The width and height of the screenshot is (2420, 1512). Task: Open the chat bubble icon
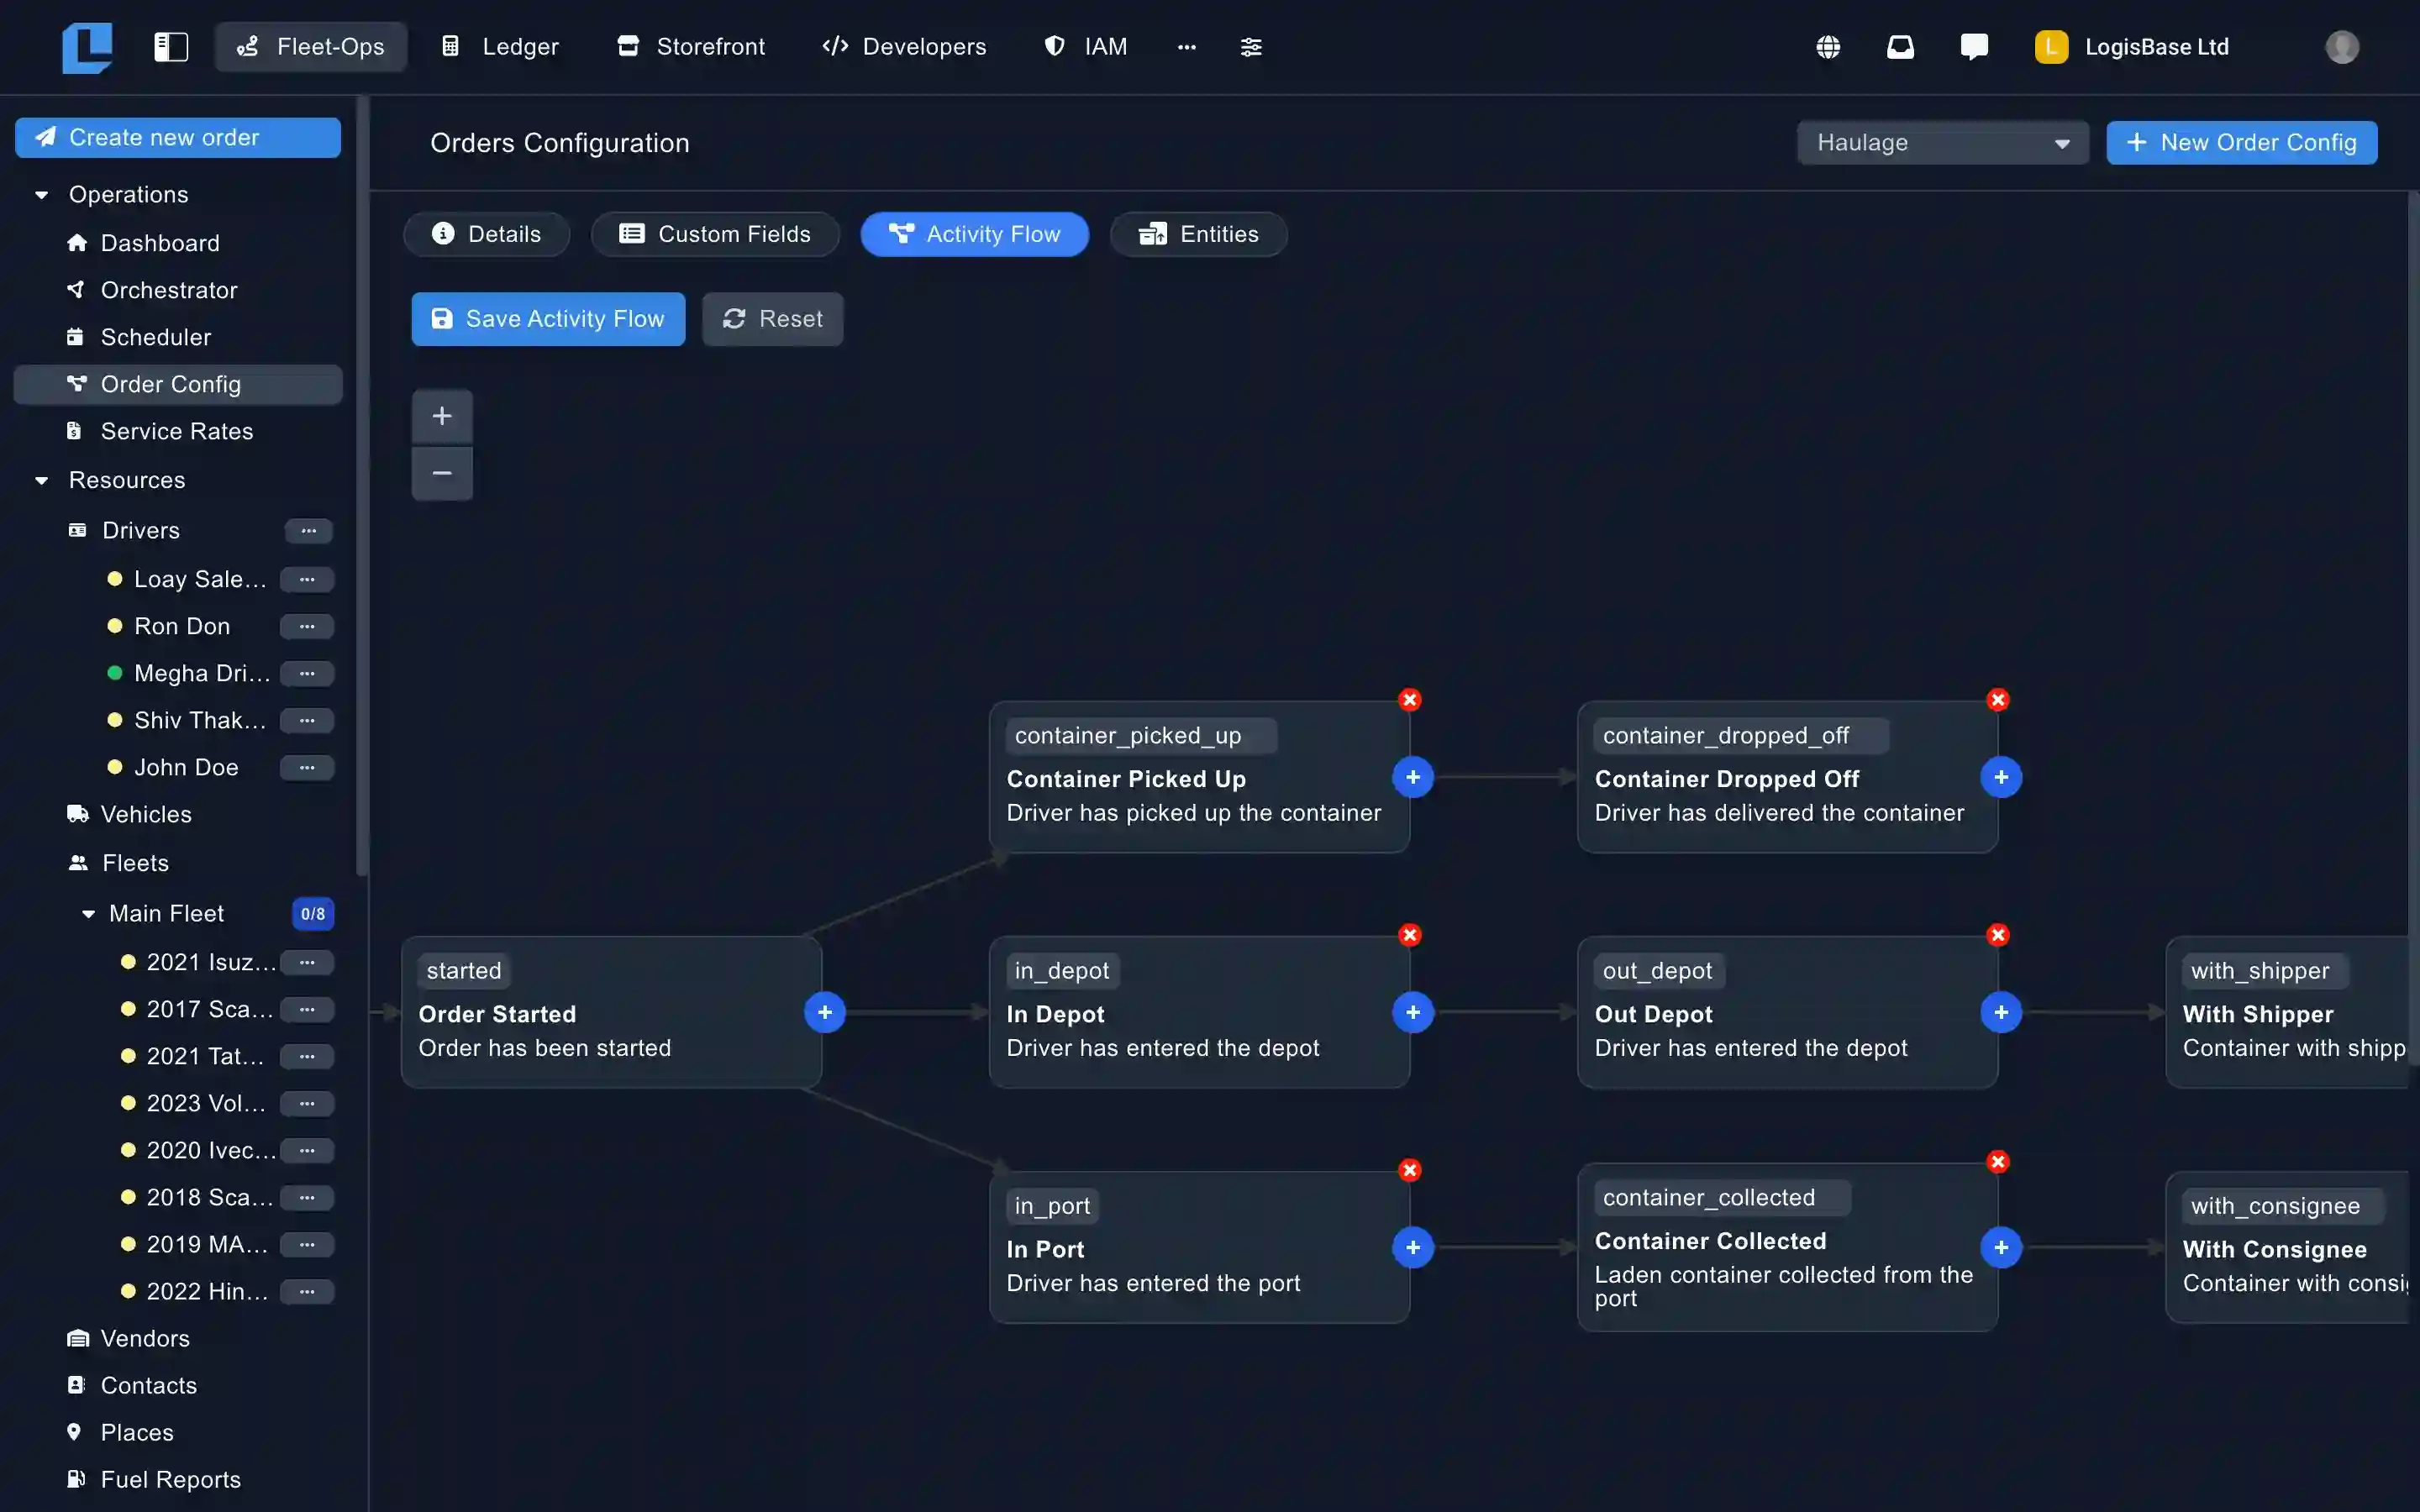(x=1974, y=47)
